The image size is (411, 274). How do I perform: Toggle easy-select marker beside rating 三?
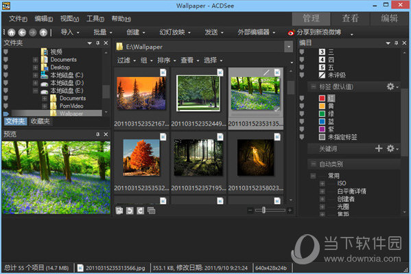tap(302, 52)
